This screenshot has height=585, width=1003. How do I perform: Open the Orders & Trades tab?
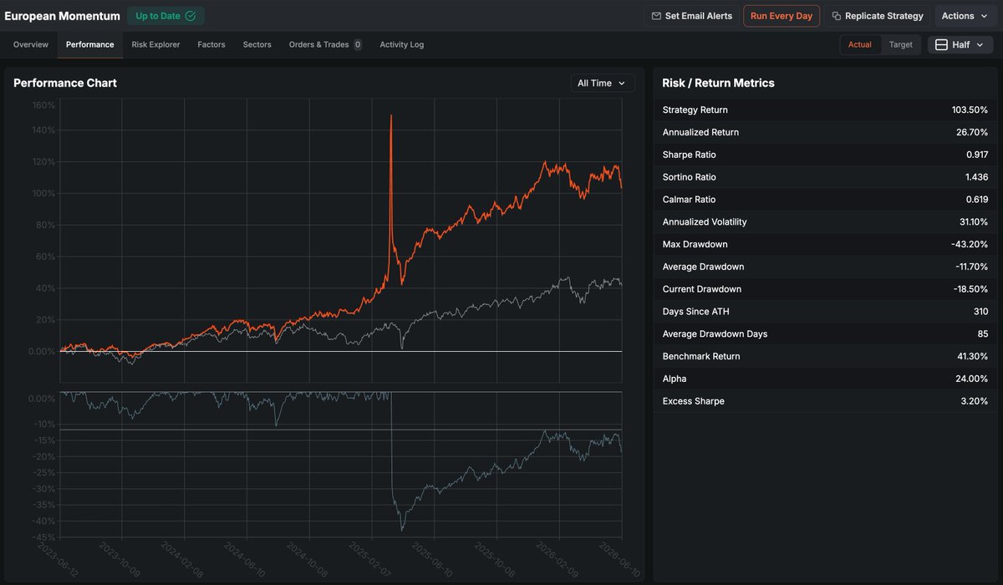[325, 45]
